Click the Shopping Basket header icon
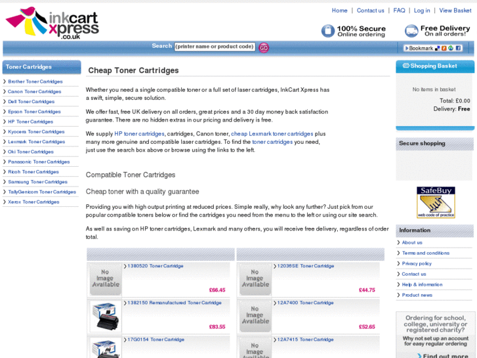477x358 pixels. tap(406, 66)
